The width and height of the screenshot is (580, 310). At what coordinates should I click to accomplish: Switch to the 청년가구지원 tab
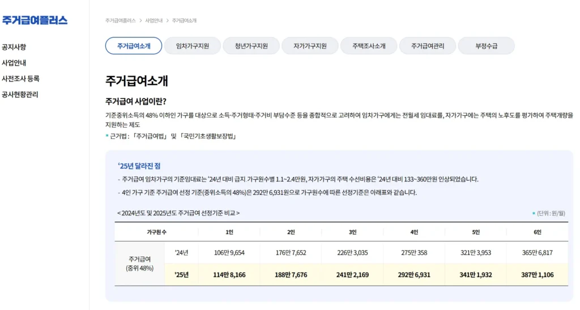pyautogui.click(x=251, y=46)
